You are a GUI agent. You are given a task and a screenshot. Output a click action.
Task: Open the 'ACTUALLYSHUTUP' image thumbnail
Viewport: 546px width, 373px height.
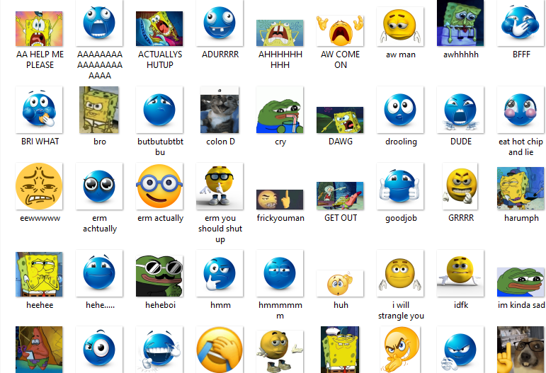(159, 28)
